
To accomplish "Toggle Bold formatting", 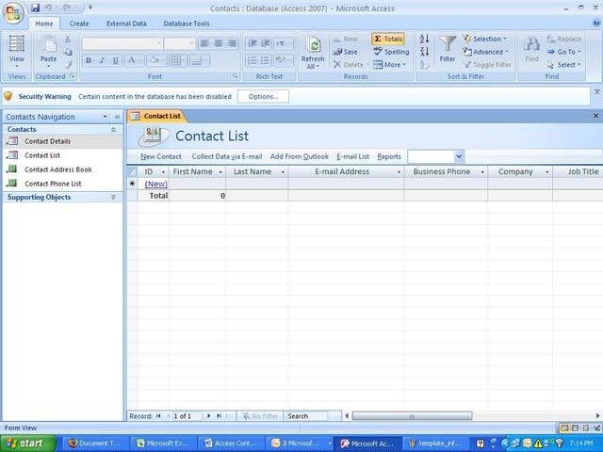I will point(89,60).
